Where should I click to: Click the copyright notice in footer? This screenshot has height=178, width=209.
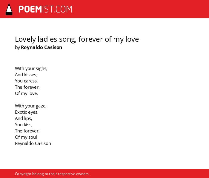[52, 174]
